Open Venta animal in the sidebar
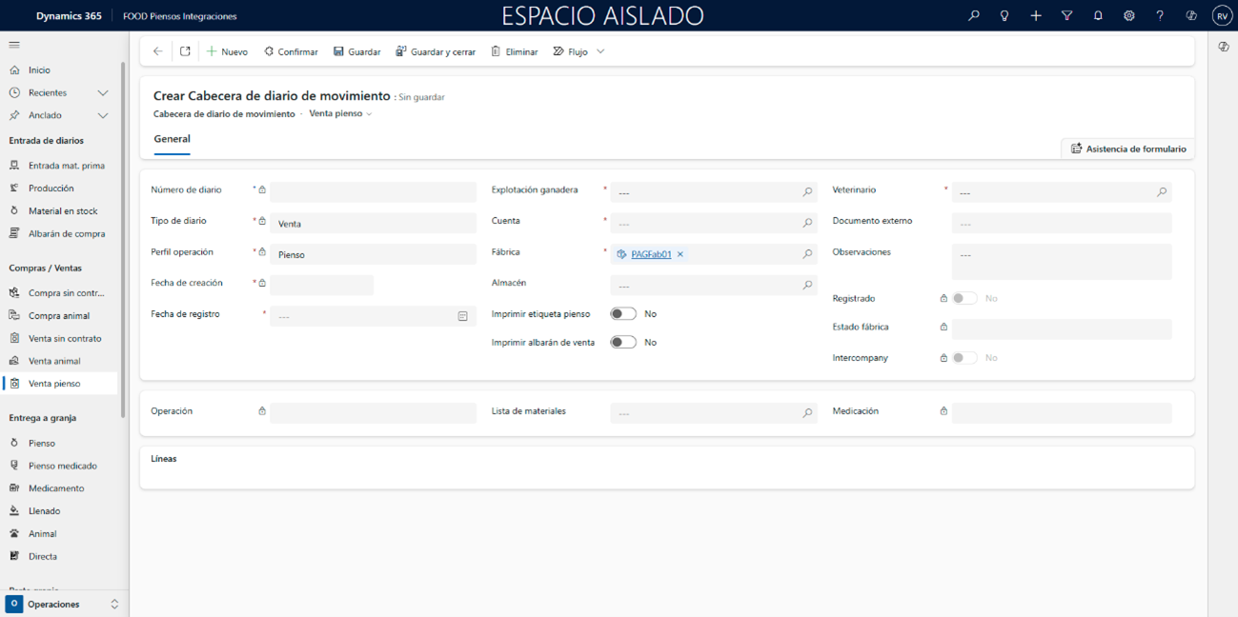1238x617 pixels. [x=54, y=361]
